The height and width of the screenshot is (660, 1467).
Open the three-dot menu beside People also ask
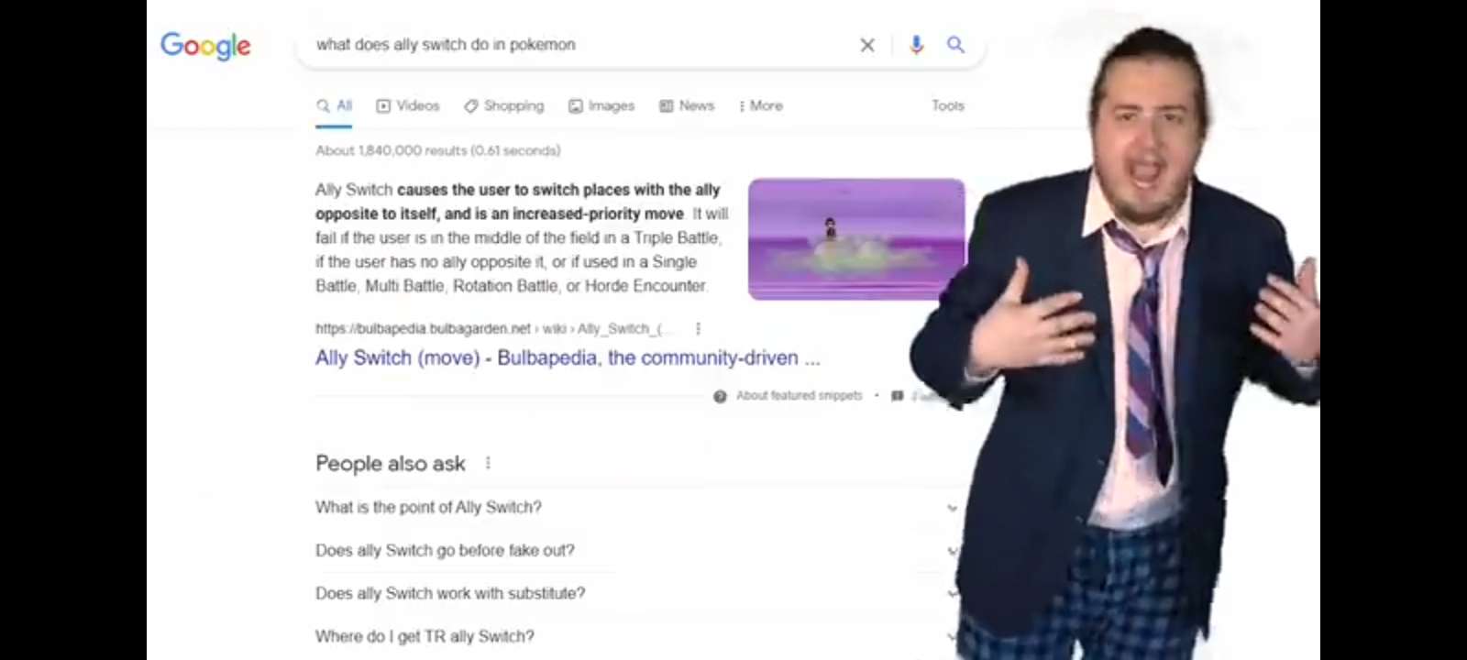click(488, 463)
